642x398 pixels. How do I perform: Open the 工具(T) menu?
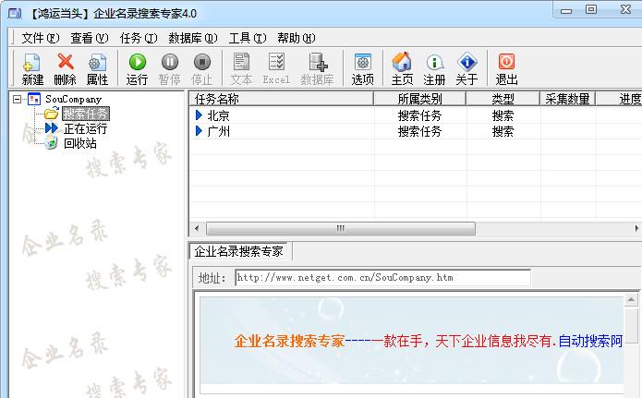point(248,38)
